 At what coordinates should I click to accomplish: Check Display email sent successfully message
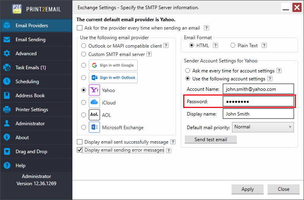(80, 142)
